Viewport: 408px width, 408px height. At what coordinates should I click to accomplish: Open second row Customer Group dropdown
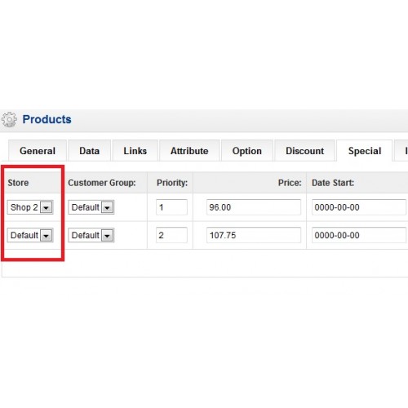click(x=107, y=235)
